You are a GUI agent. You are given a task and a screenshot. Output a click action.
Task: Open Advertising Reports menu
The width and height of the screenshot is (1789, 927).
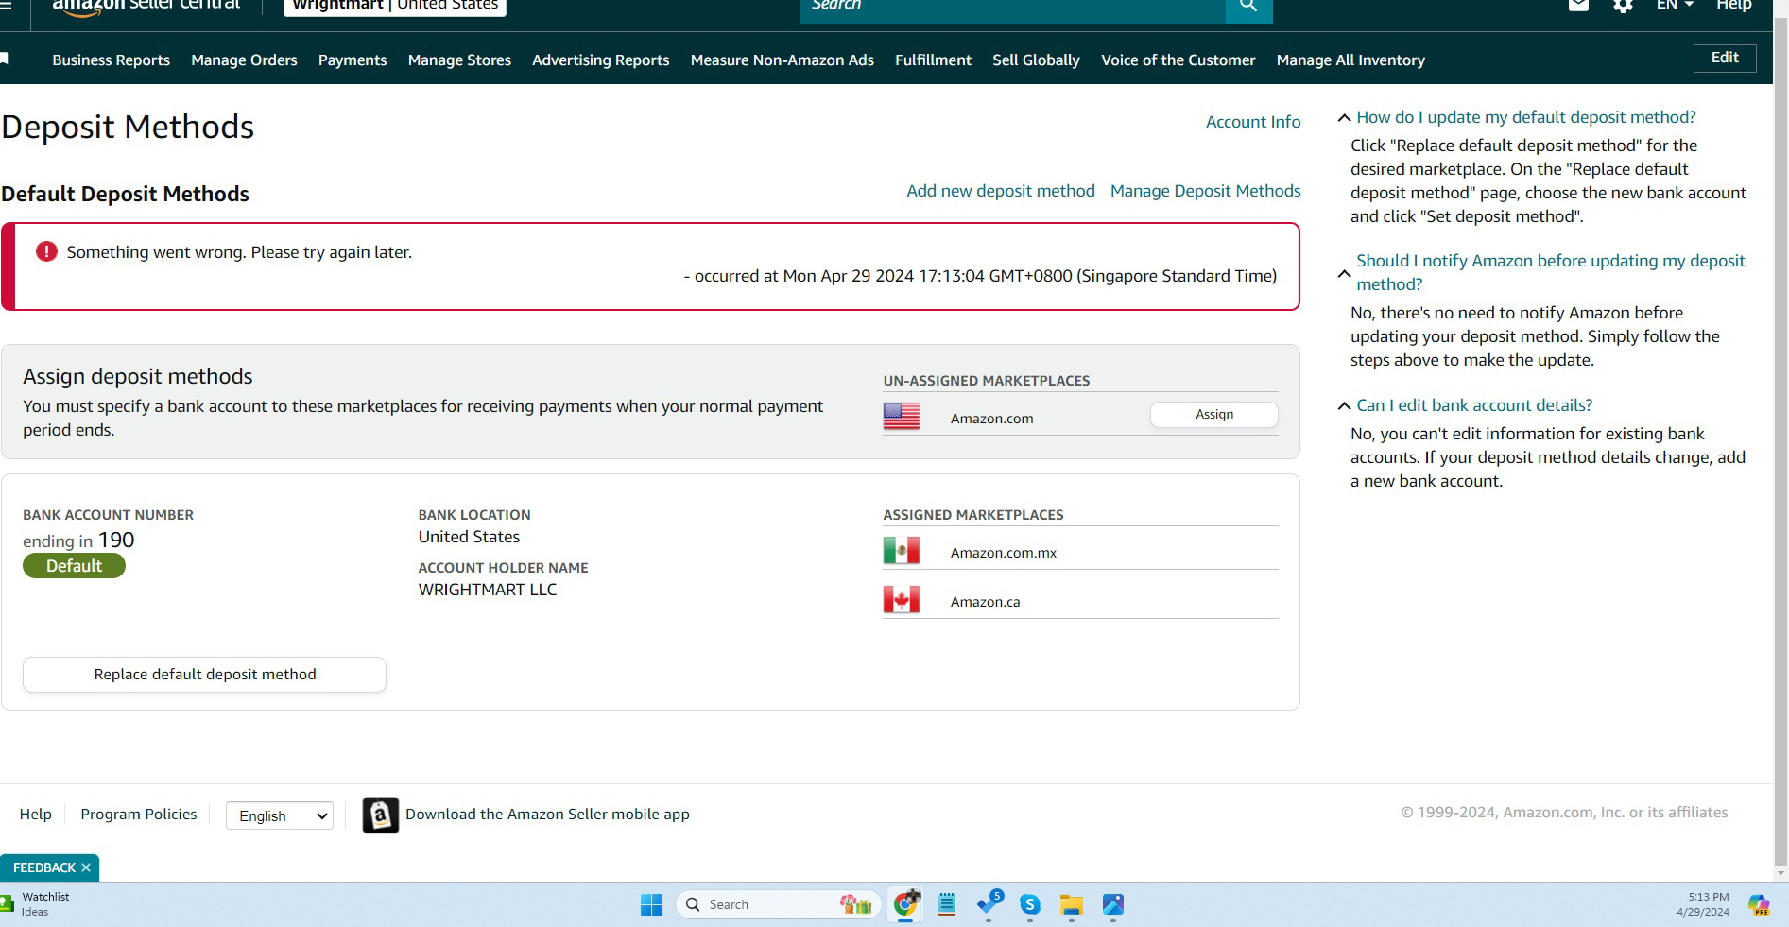click(x=601, y=60)
